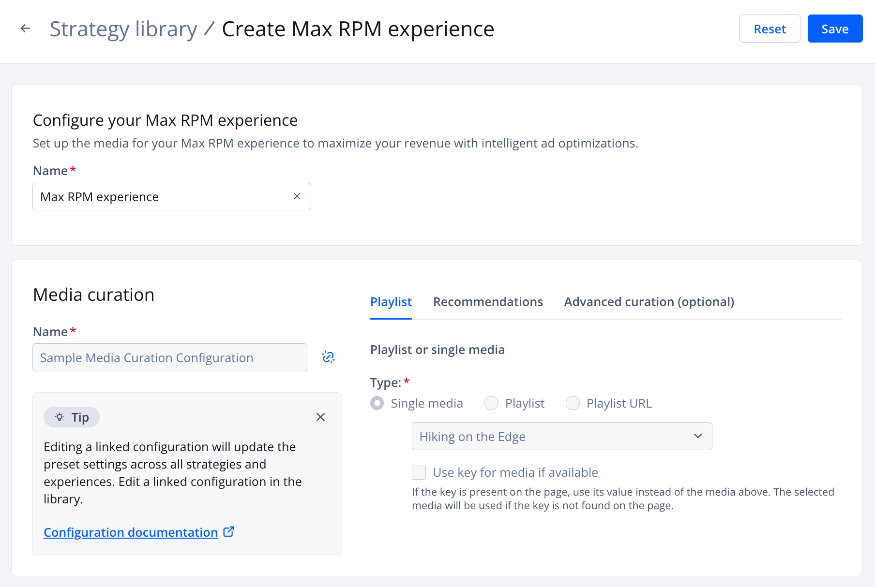Image resolution: width=875 pixels, height=587 pixels.
Task: Click the required asterisk beside Type label
Action: coord(406,381)
